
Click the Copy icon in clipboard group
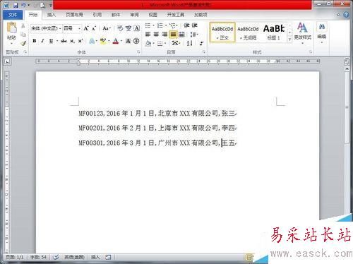click(23, 35)
